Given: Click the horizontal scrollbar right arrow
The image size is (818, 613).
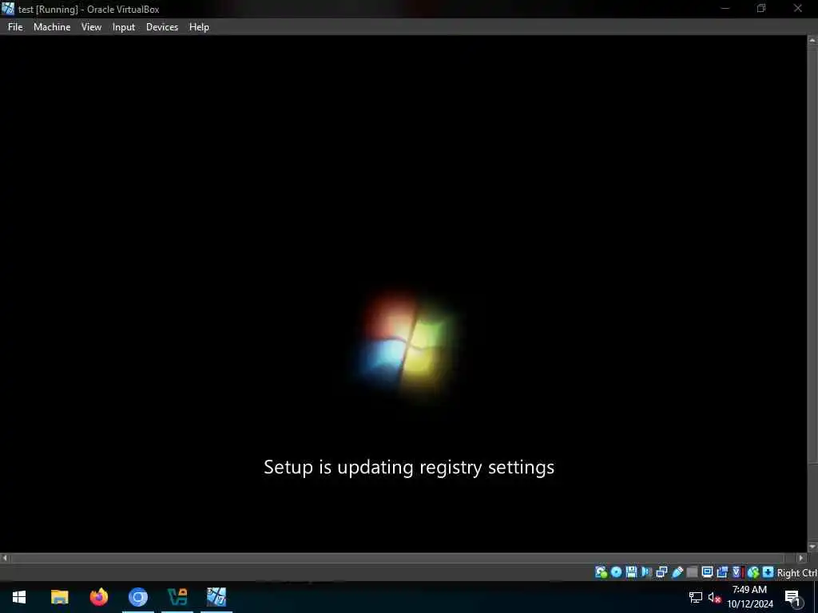Looking at the screenshot, I should click(801, 558).
